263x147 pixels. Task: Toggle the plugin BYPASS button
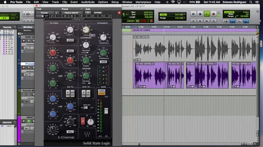point(98,13)
